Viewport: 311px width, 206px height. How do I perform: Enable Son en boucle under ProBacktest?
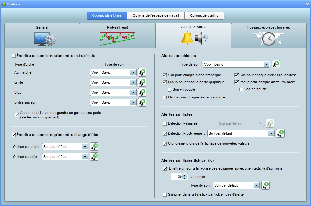[241, 89]
